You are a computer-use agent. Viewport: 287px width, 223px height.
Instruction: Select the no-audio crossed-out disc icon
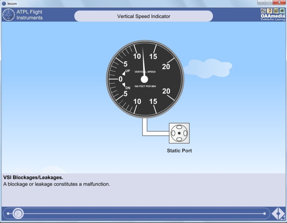pos(263,11)
